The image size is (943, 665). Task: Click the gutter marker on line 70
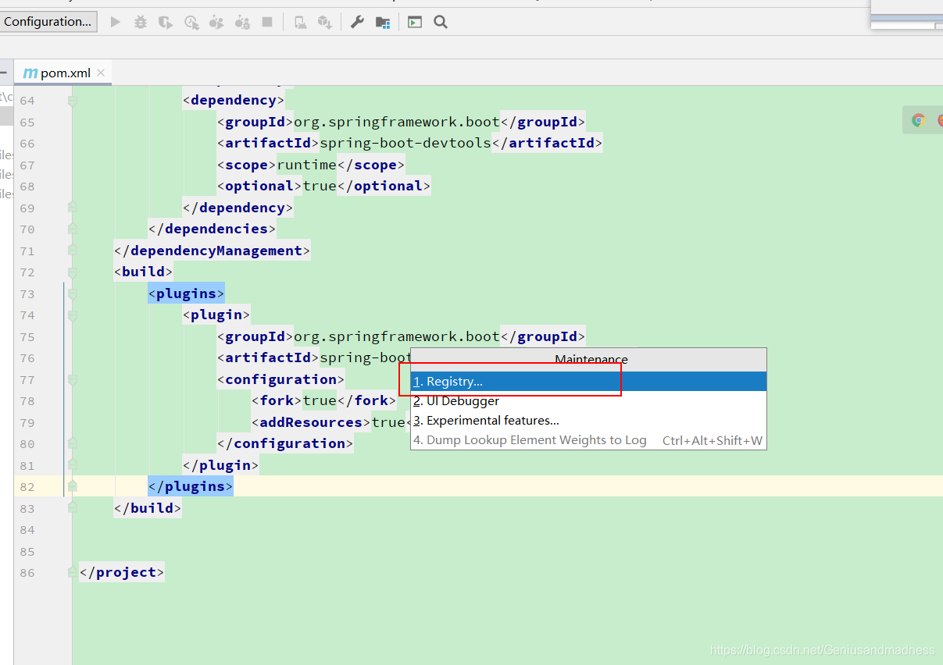[73, 228]
